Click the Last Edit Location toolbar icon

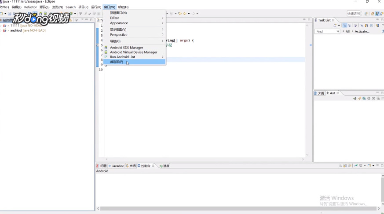180,14
